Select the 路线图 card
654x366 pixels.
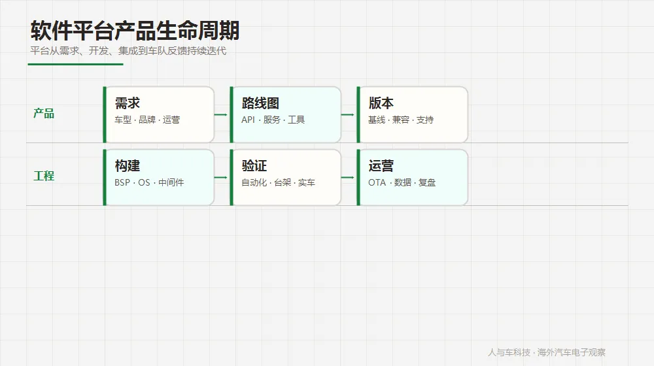click(x=286, y=114)
